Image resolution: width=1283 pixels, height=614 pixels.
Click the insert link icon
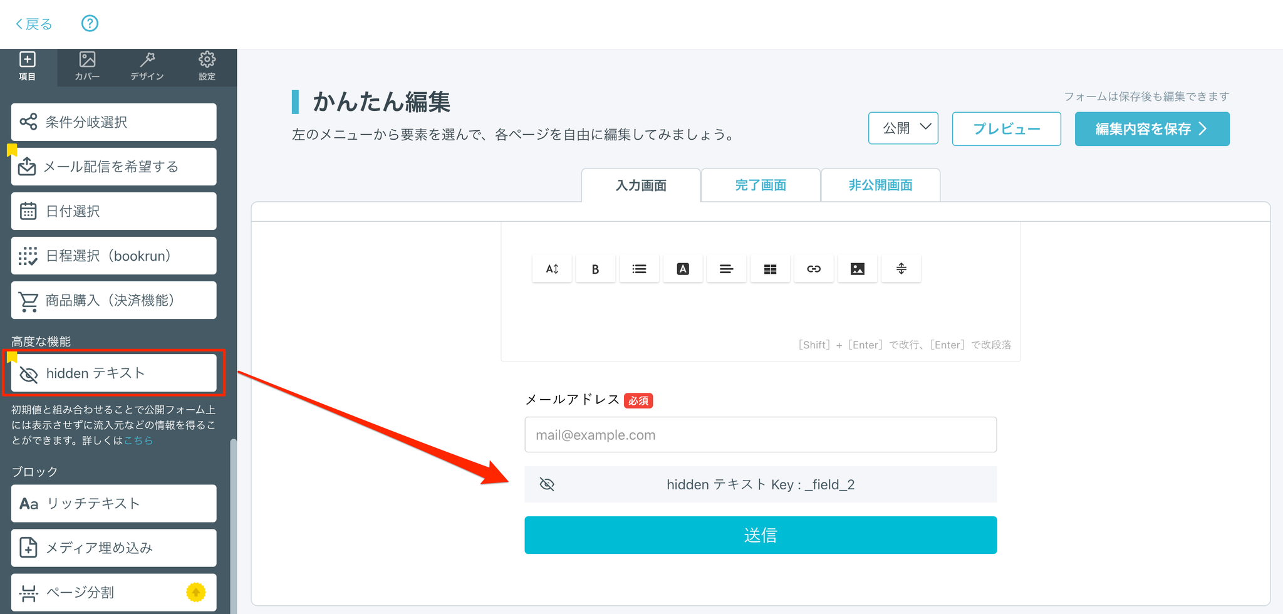814,269
